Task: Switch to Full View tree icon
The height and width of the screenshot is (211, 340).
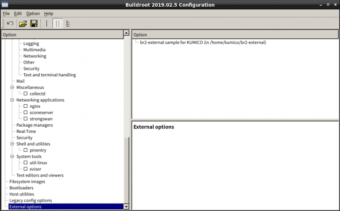Action: [68, 23]
